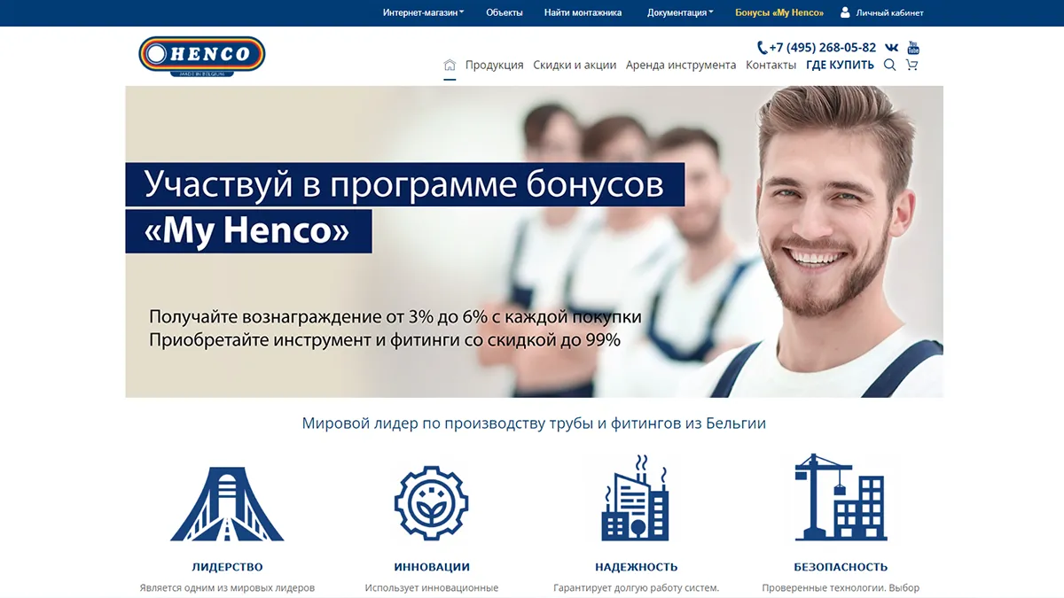Expand the Документация dropdown
This screenshot has width=1064, height=598.
pyautogui.click(x=680, y=12)
